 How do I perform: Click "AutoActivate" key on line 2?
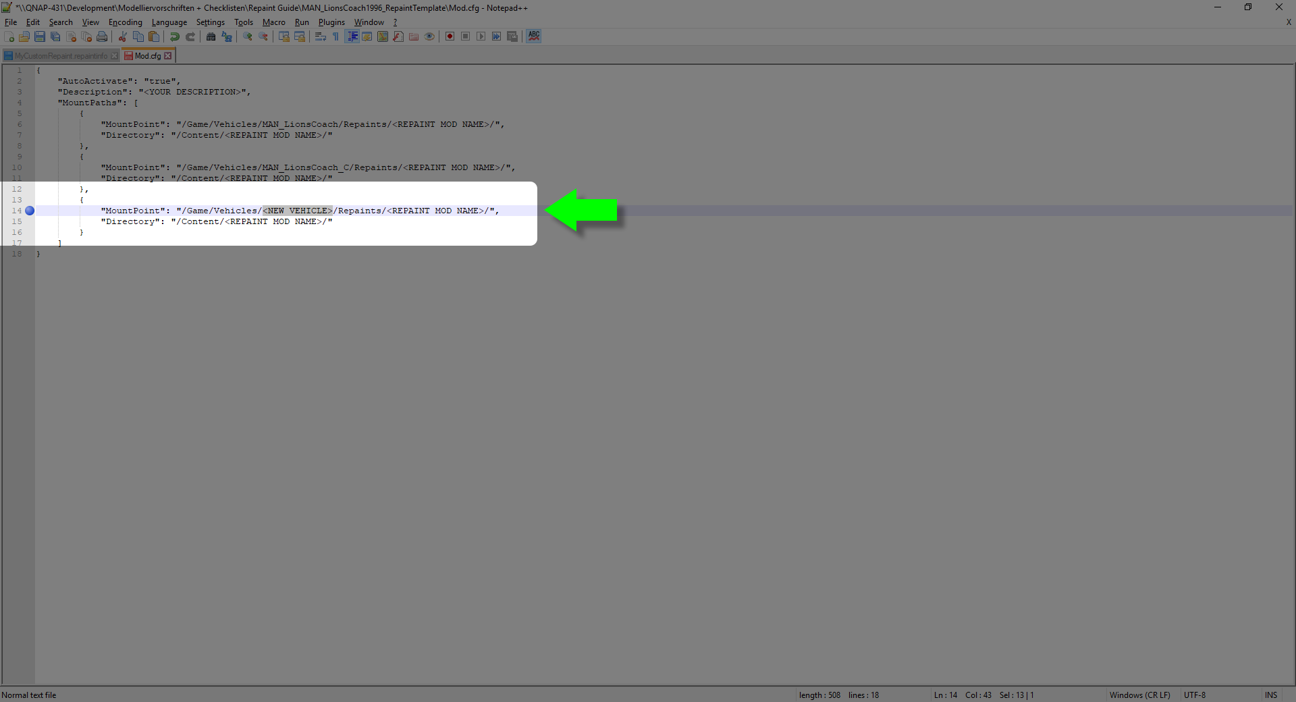95,81
